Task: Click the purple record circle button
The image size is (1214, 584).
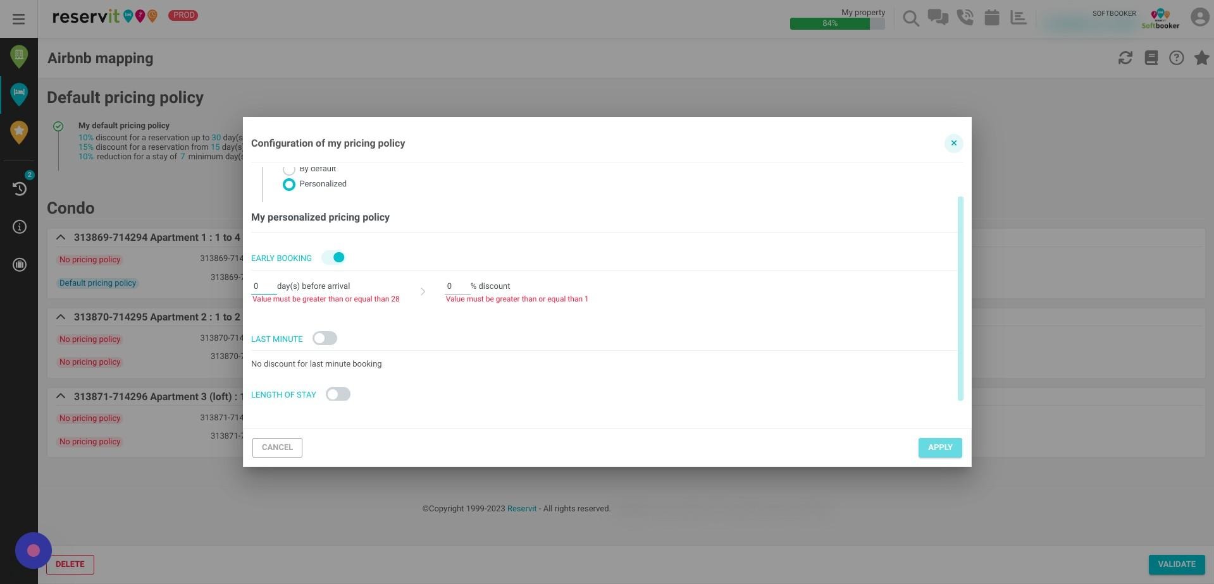Action: tap(34, 551)
